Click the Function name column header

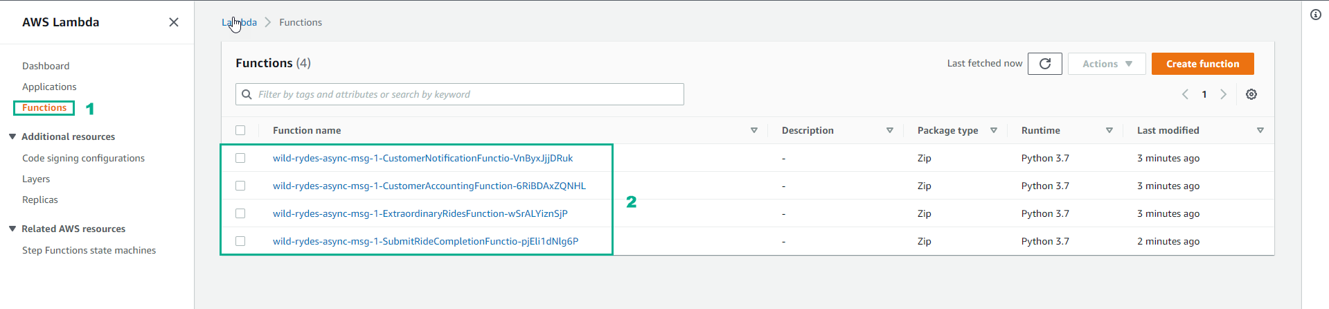[x=307, y=130]
